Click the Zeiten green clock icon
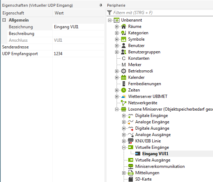Image resolution: width=213 pixels, height=182 pixels. pos(124,90)
